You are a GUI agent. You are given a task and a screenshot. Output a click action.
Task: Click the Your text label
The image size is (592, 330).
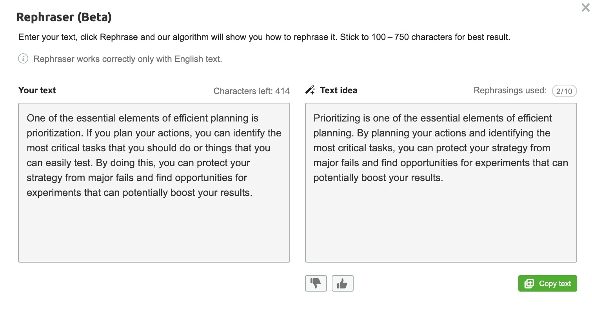(x=37, y=90)
